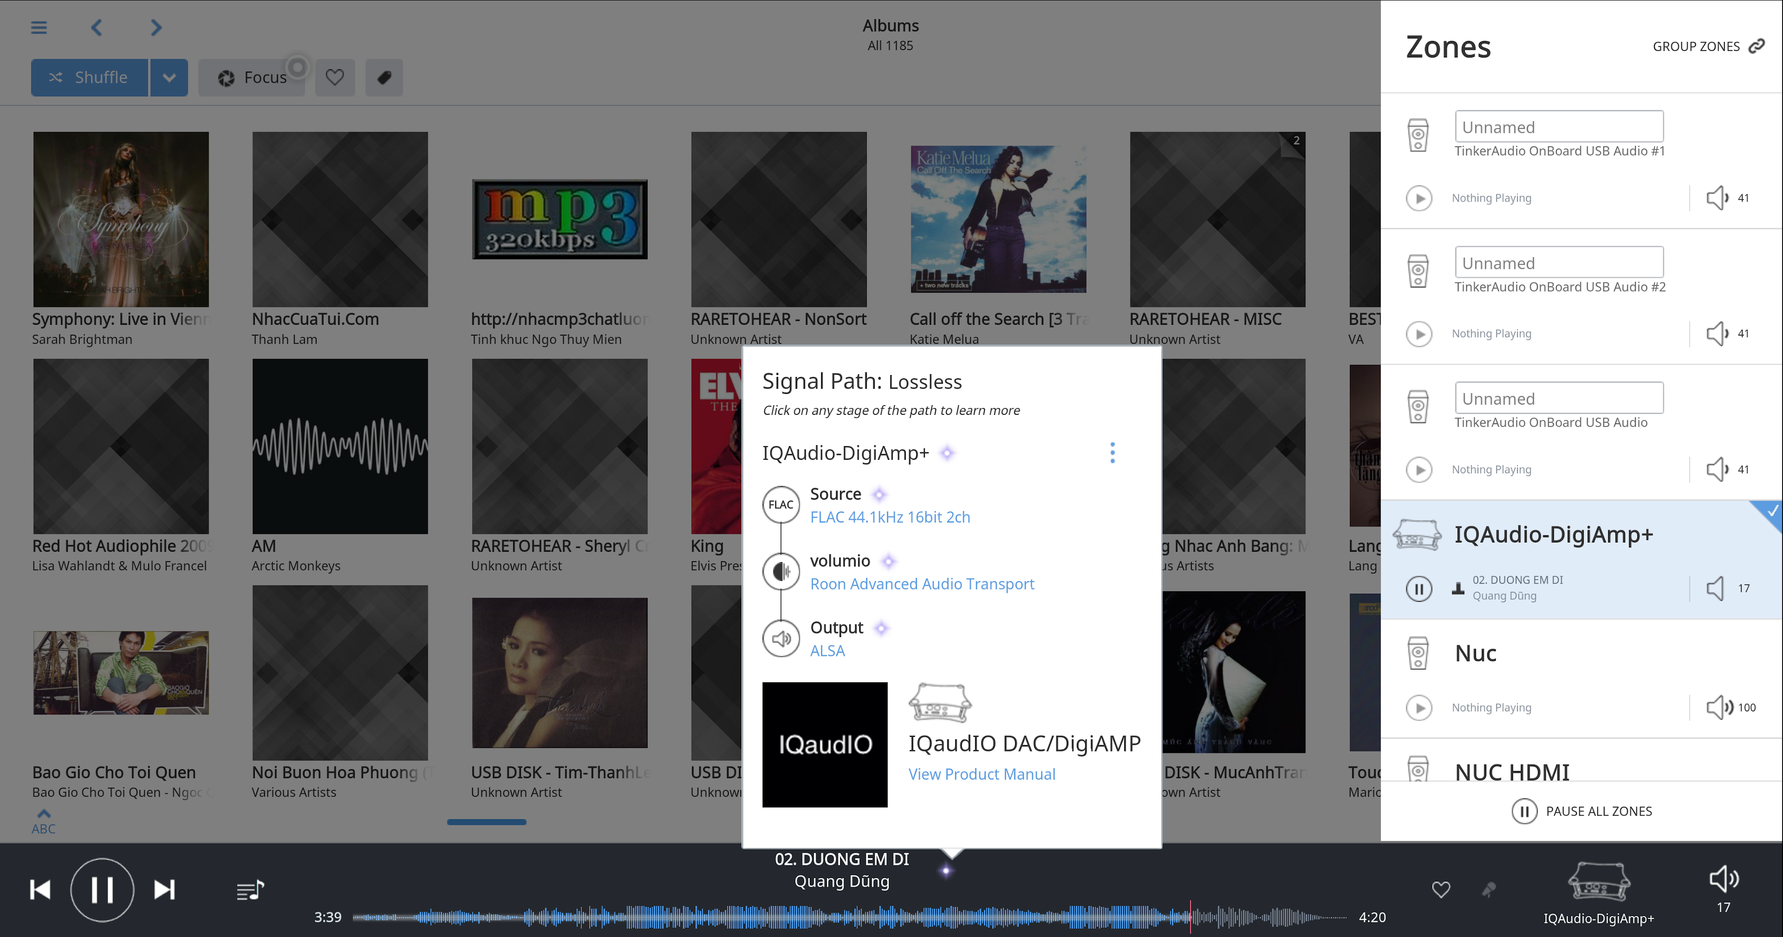Click the Output speaker stage icon
Screen dimensions: 1783x937
coord(781,638)
